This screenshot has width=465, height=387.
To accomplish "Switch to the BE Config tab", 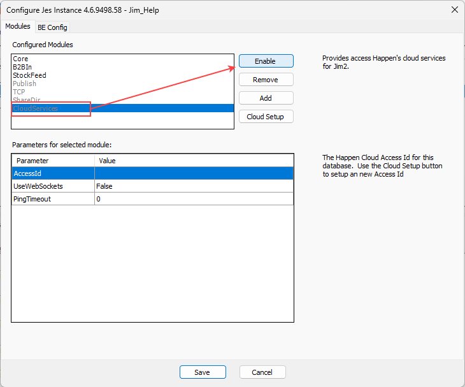I will [x=52, y=27].
